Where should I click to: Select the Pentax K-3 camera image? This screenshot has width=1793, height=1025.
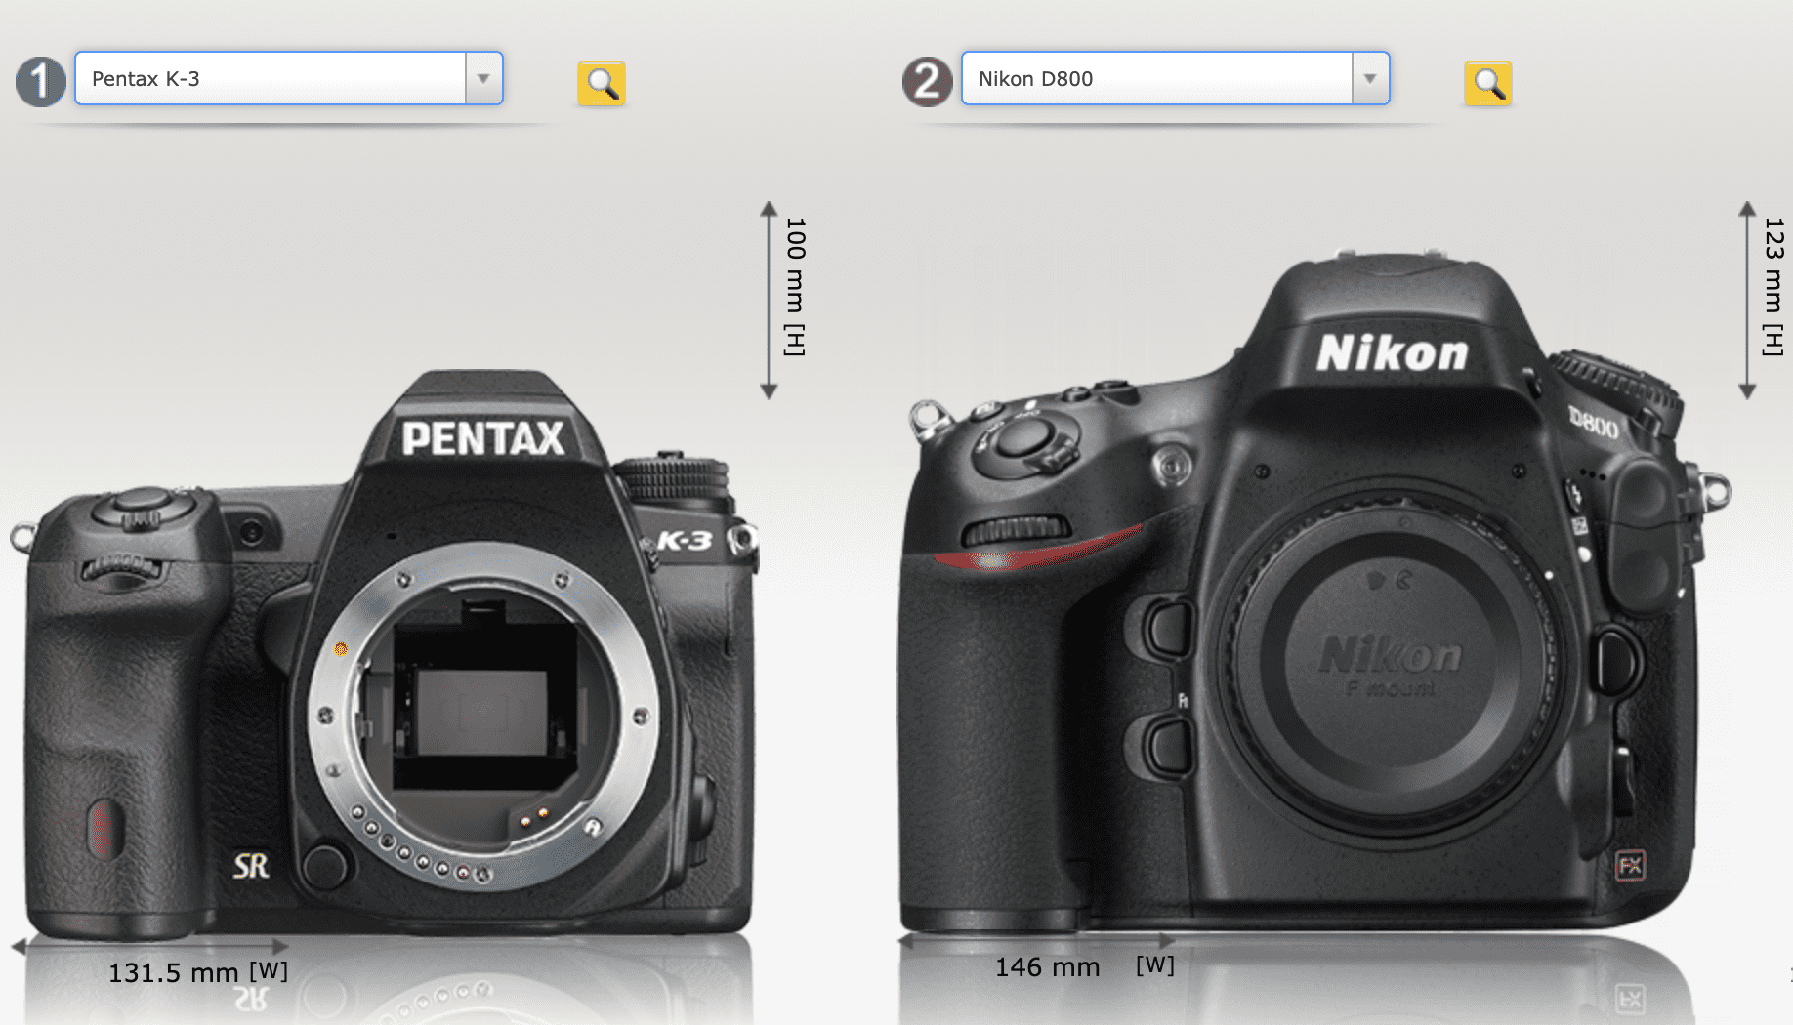385,653
